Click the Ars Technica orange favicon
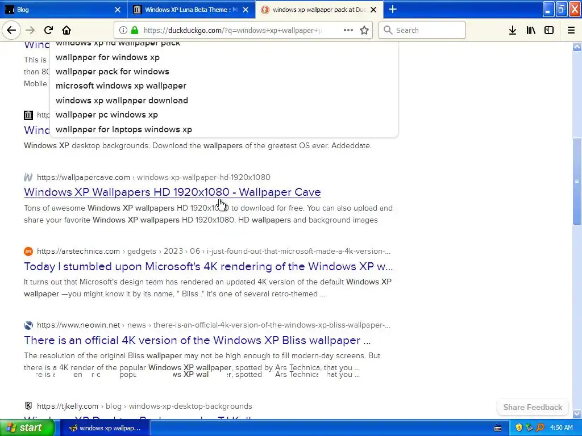This screenshot has height=436, width=582. 28,251
